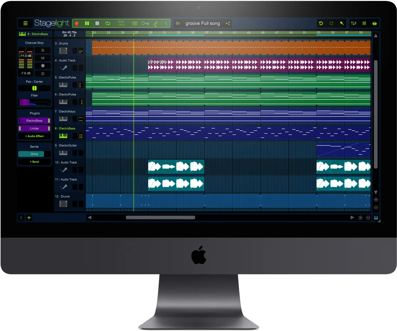
Task: Click the orange dots indicator on track 8 : ElectroBass
Action: [x=81, y=136]
